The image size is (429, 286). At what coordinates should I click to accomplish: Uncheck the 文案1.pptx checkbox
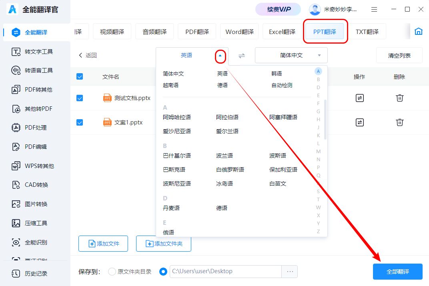coord(80,122)
